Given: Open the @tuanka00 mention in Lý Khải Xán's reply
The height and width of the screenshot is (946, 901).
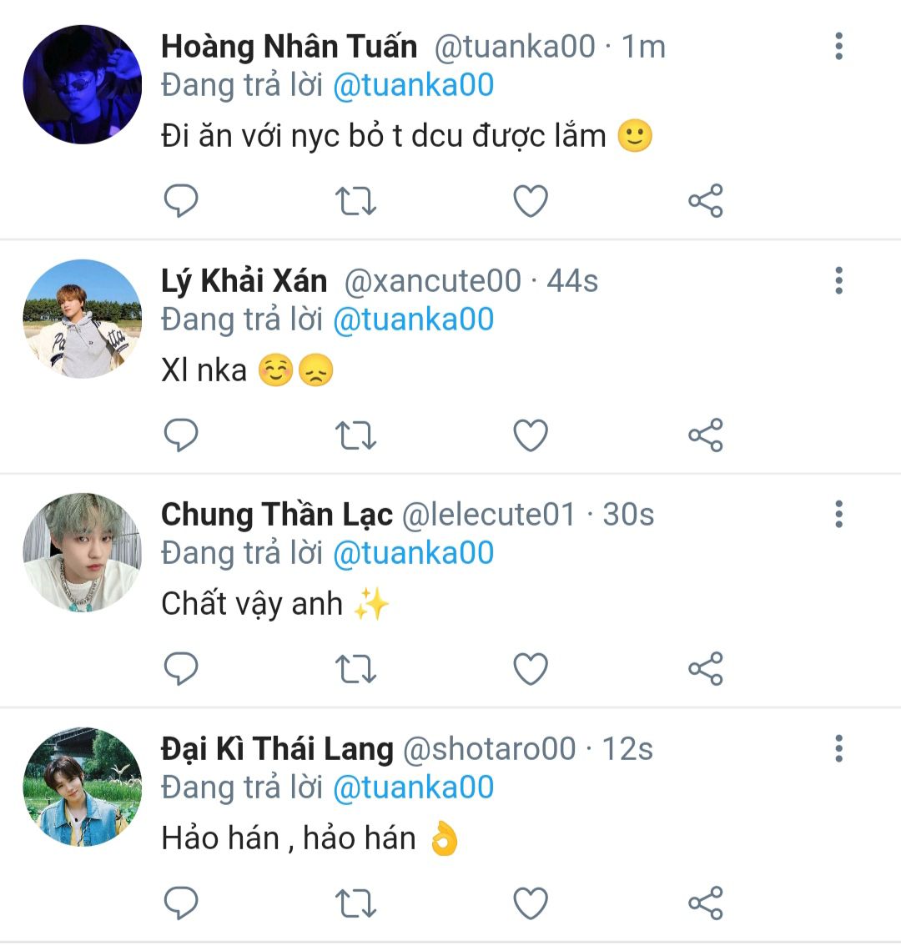Looking at the screenshot, I should coord(414,320).
